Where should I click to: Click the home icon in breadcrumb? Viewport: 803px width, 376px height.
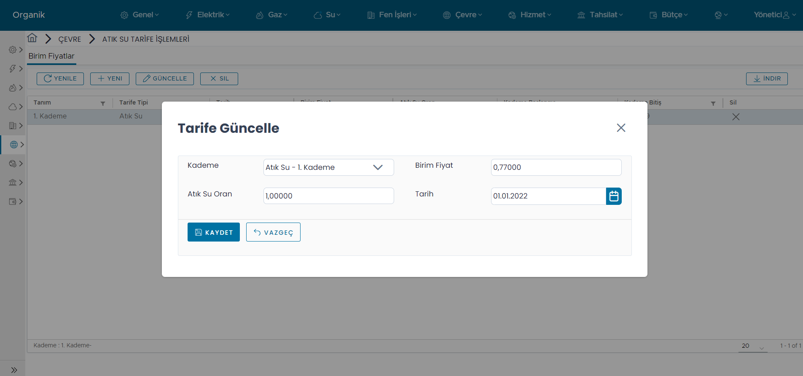click(x=32, y=38)
